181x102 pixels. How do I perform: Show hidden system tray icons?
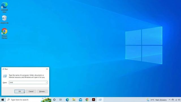(x=169, y=100)
